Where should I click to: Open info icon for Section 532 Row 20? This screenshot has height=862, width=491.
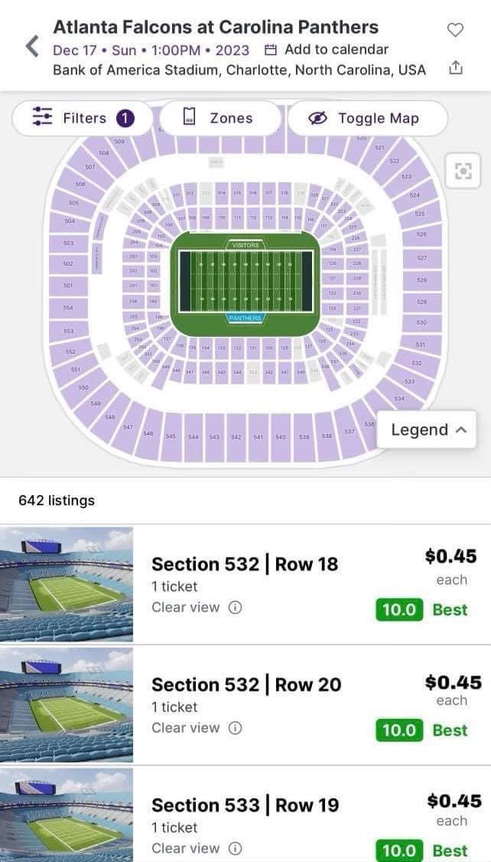pos(236,728)
